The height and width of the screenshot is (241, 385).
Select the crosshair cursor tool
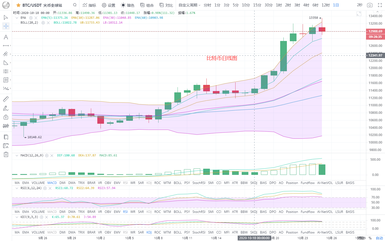tap(6, 26)
